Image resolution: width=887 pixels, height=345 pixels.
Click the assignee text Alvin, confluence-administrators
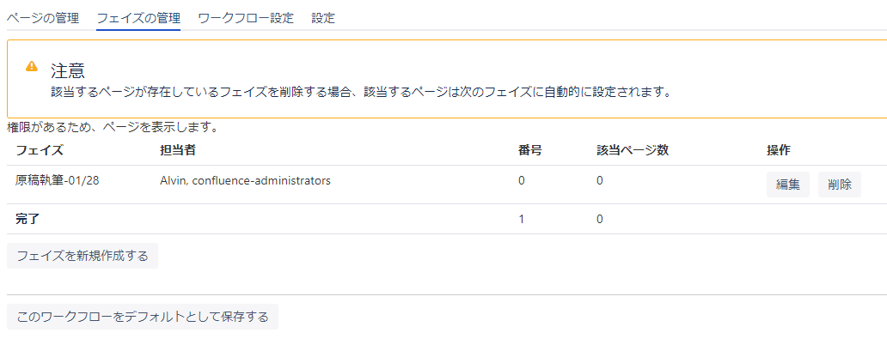pos(245,181)
